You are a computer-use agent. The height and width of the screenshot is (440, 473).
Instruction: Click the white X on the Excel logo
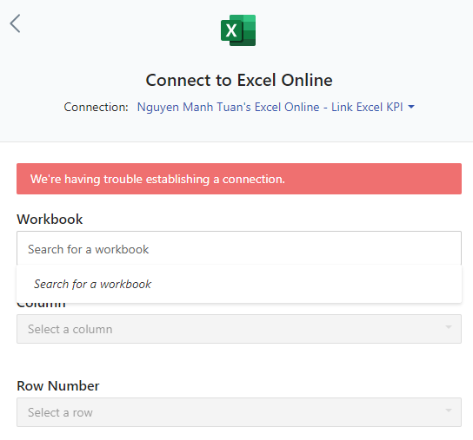[x=231, y=30]
